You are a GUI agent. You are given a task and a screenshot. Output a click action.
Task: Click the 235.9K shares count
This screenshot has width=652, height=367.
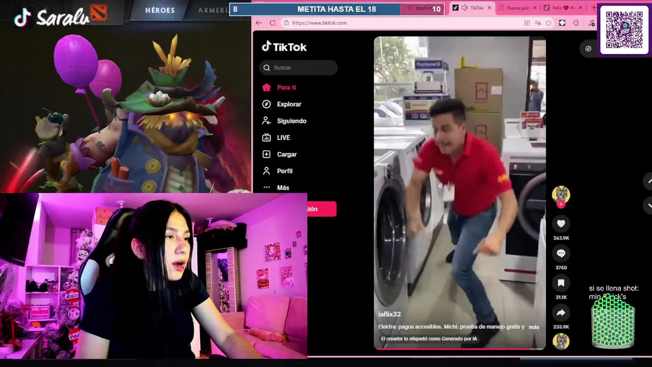click(x=561, y=327)
